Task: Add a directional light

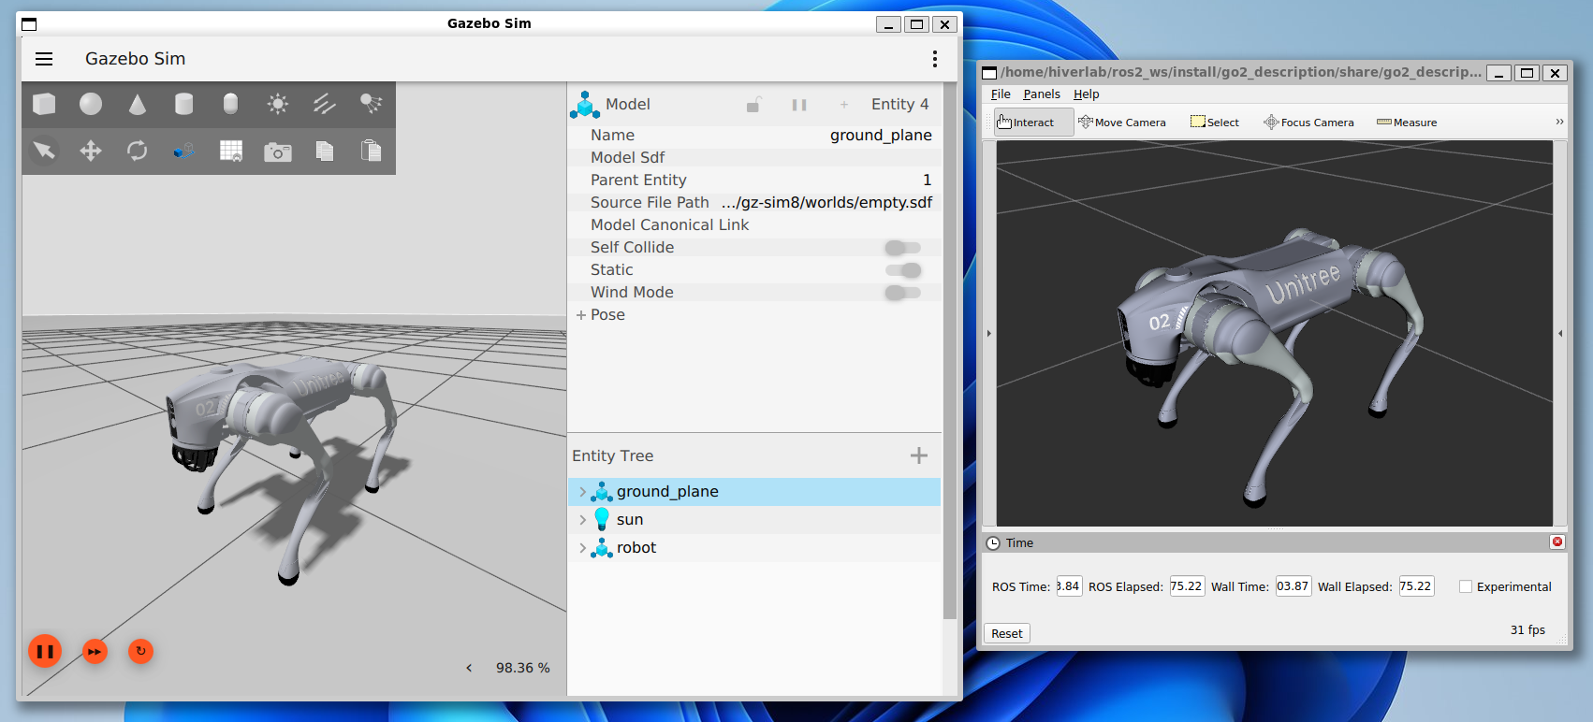Action: click(325, 104)
